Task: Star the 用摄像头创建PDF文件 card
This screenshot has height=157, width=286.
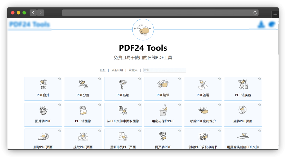Action: [x=259, y=131]
